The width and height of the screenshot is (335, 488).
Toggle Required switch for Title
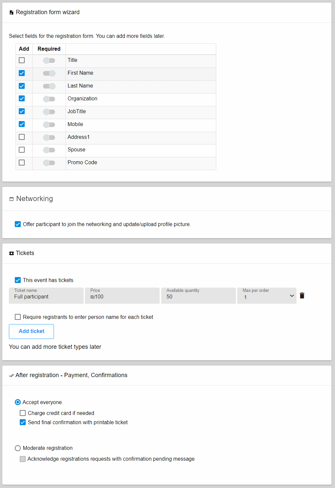(49, 61)
